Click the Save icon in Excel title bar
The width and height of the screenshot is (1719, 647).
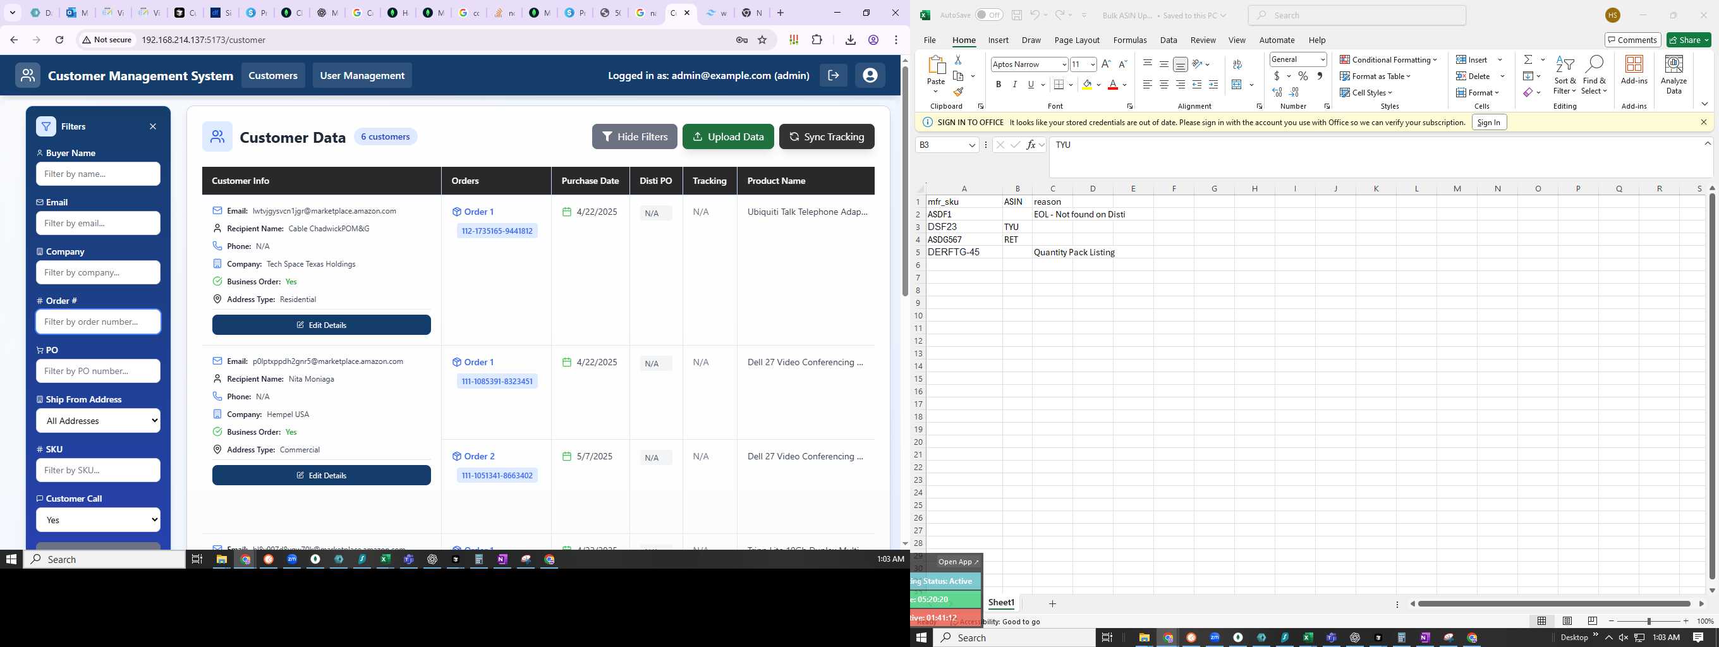[x=1016, y=15]
